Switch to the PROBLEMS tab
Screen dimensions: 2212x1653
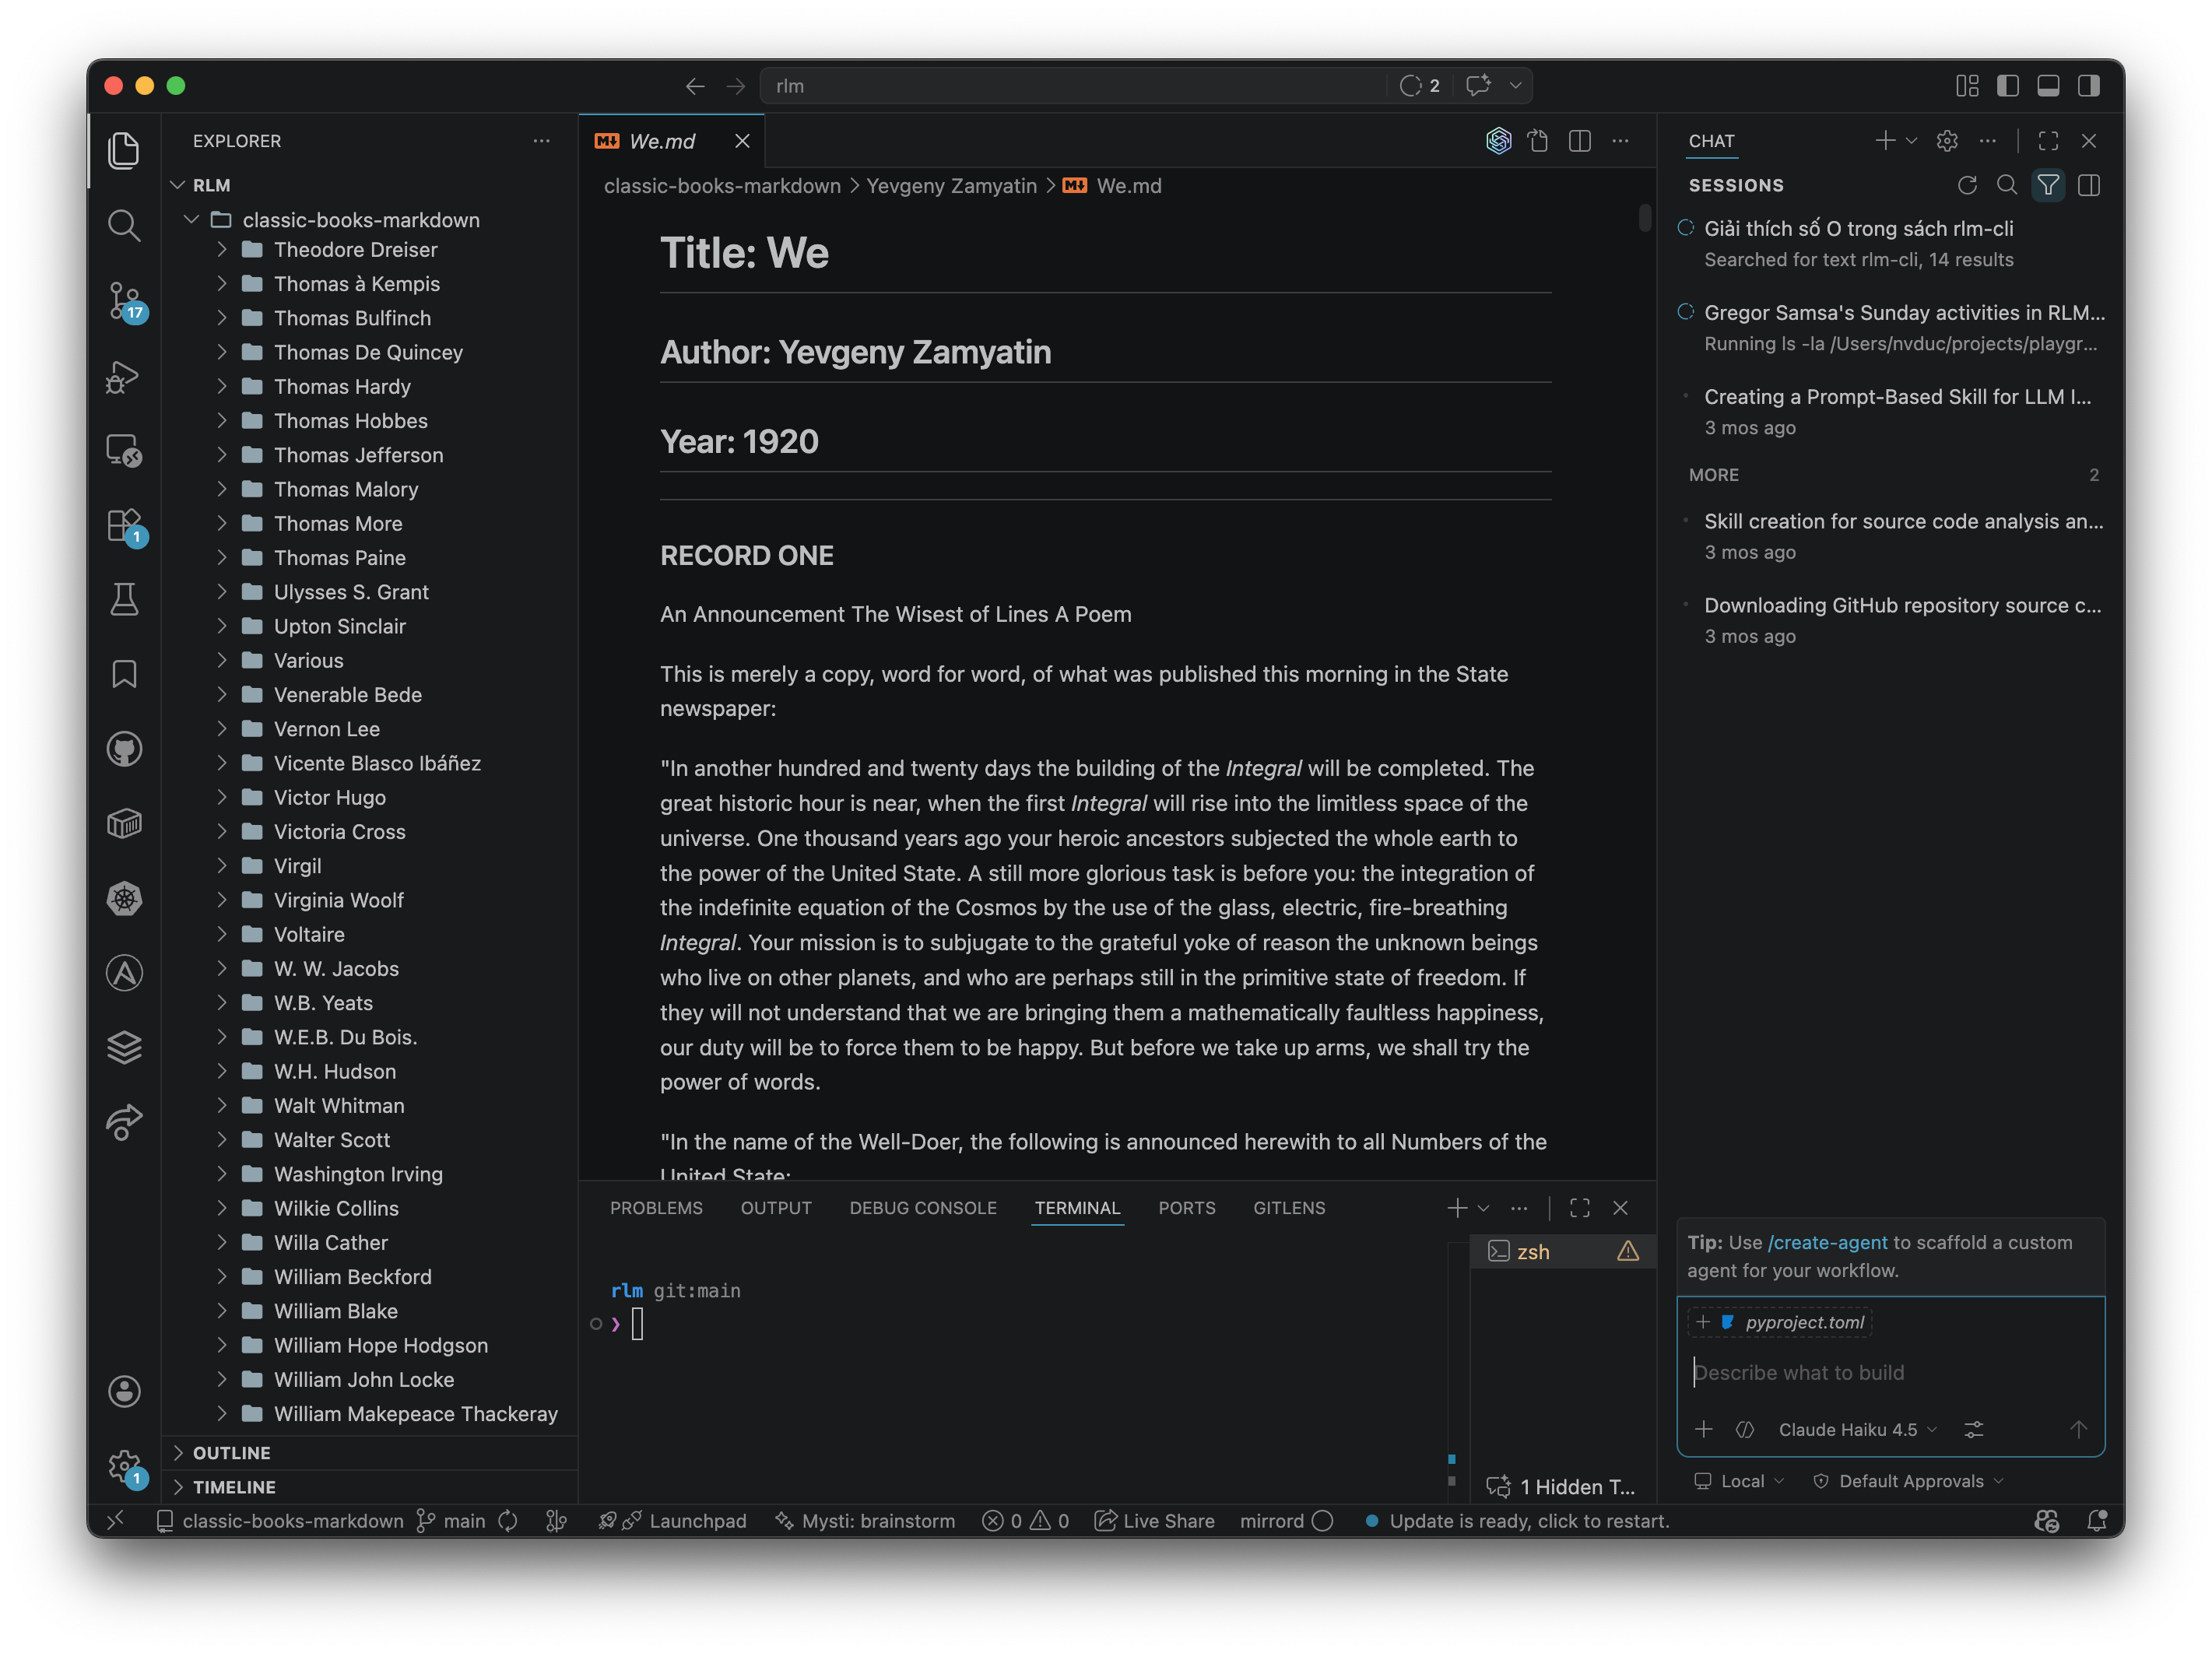coord(656,1208)
